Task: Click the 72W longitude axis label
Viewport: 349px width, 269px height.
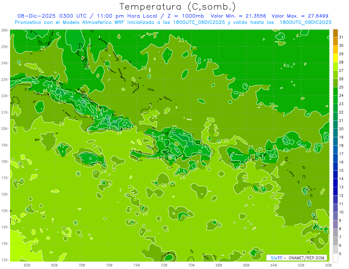Action: (164, 265)
